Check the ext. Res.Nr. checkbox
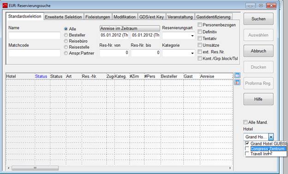 (x=200, y=52)
